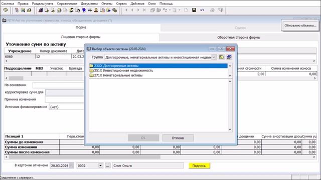Screen dimensions: 321x180
Task: Click the grayed OK button in dialog
Action: [143, 138]
